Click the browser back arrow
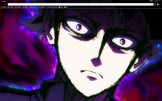The width and height of the screenshot is (162, 101). pyautogui.click(x=2, y=5)
